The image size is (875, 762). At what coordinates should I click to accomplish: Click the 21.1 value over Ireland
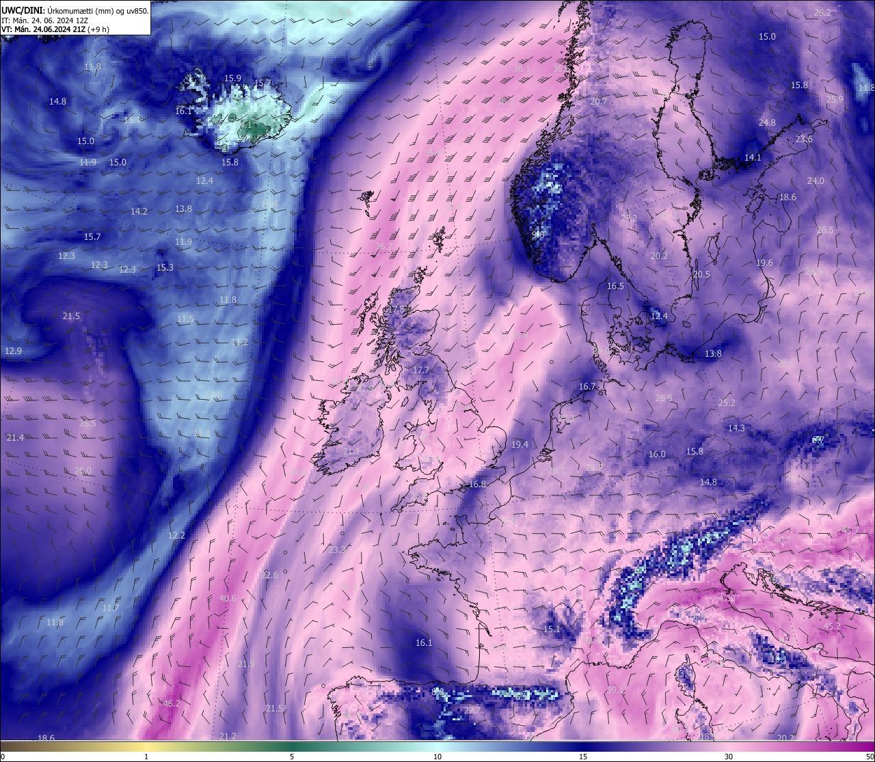[351, 452]
